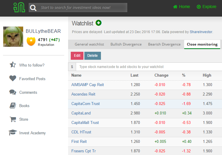Click AIMSAMP Cap Reit last price 1.280

pos(135,85)
